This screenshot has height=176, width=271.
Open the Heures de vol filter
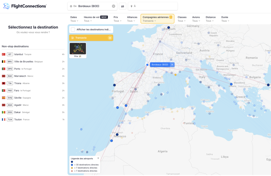[96, 19]
